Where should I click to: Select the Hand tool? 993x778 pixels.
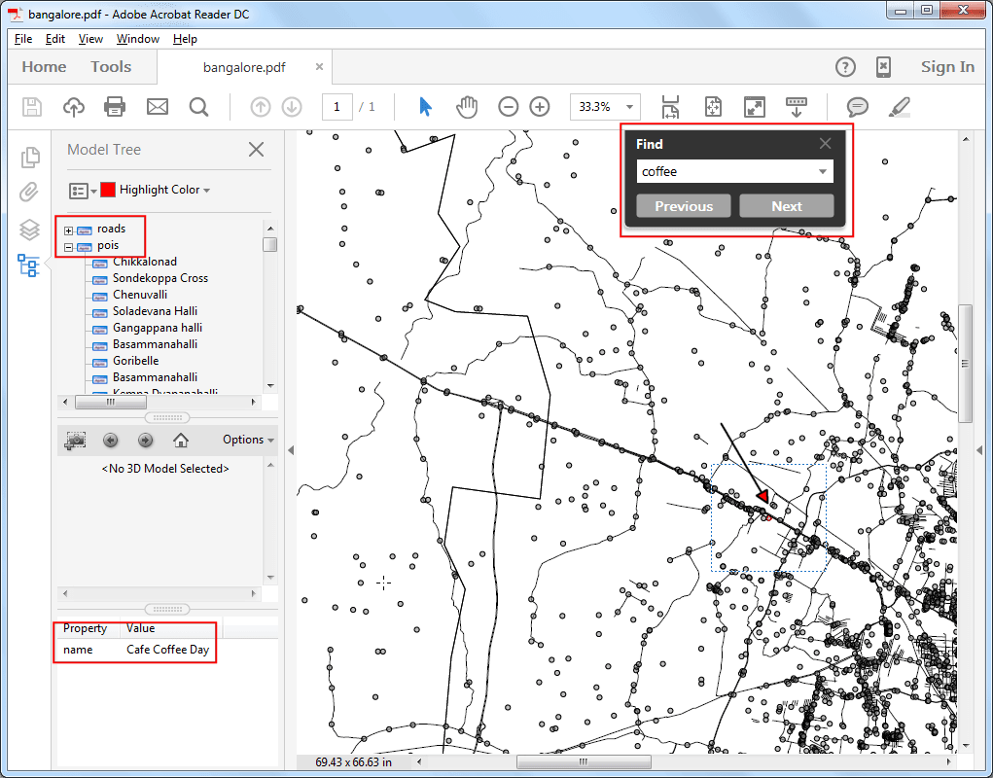tap(466, 107)
